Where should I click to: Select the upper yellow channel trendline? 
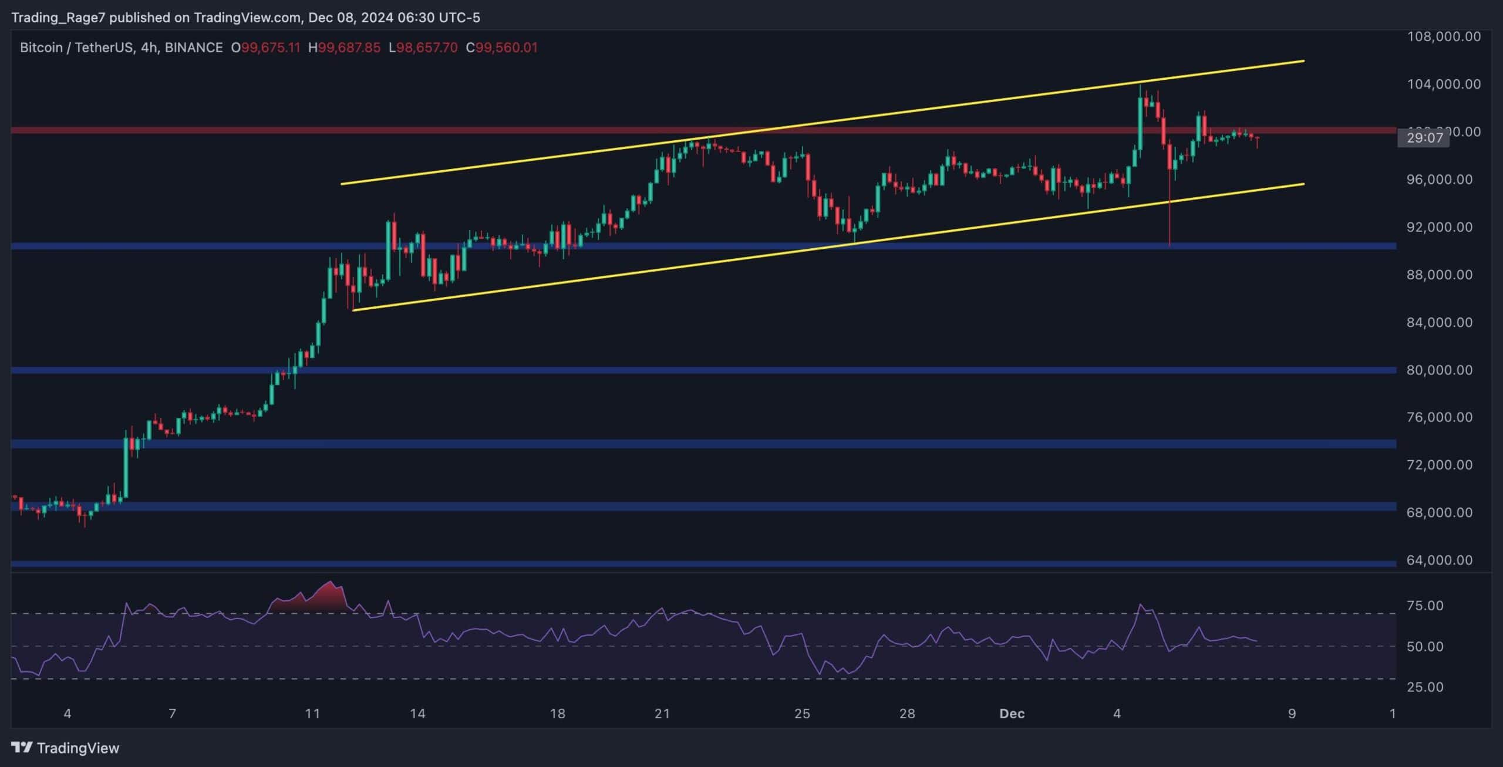coord(823,122)
